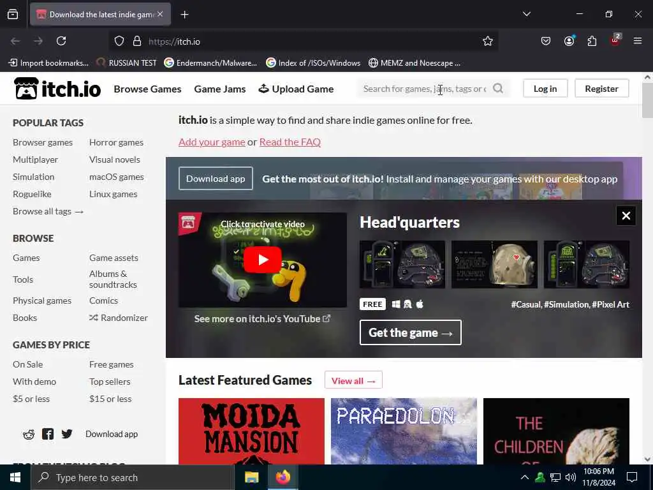Open the Moida Mansion game card
Image resolution: width=653 pixels, height=490 pixels.
[x=251, y=431]
